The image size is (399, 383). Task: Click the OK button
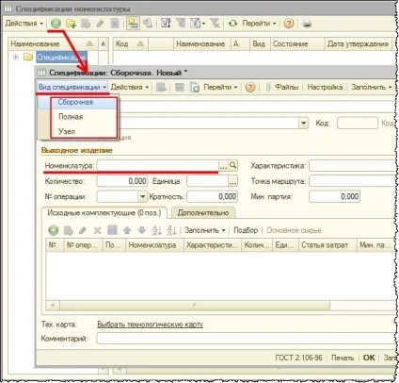point(369,358)
